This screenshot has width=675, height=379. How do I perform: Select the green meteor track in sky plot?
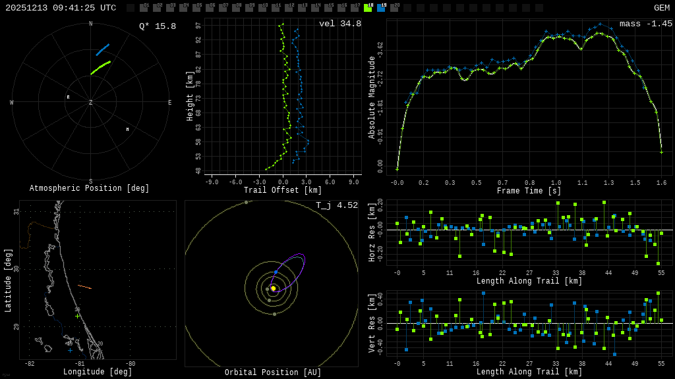tap(100, 68)
